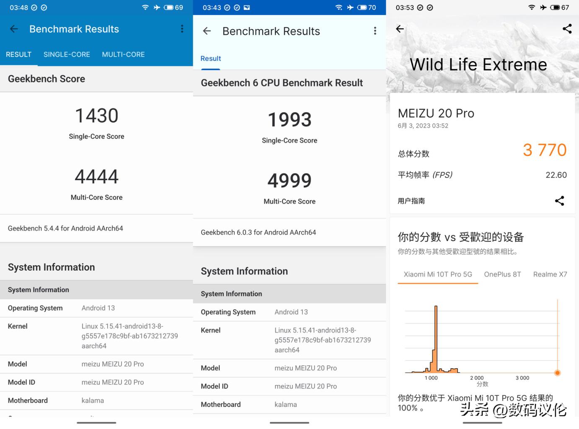This screenshot has width=579, height=429.
Task: Tap the Kernel value in Geekbench 6 system info
Action: [x=323, y=340]
